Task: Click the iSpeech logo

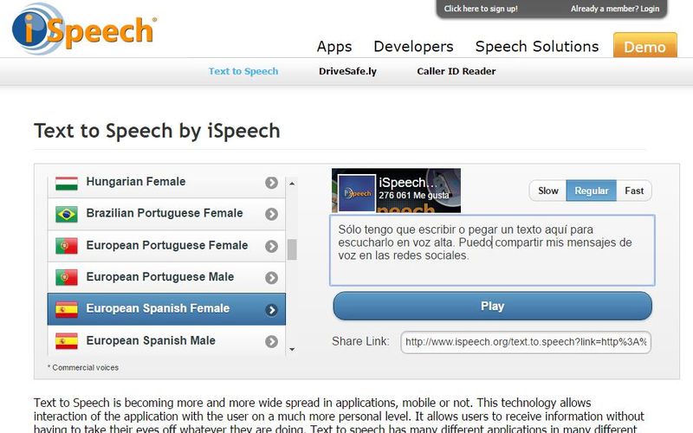Action: pyautogui.click(x=84, y=29)
